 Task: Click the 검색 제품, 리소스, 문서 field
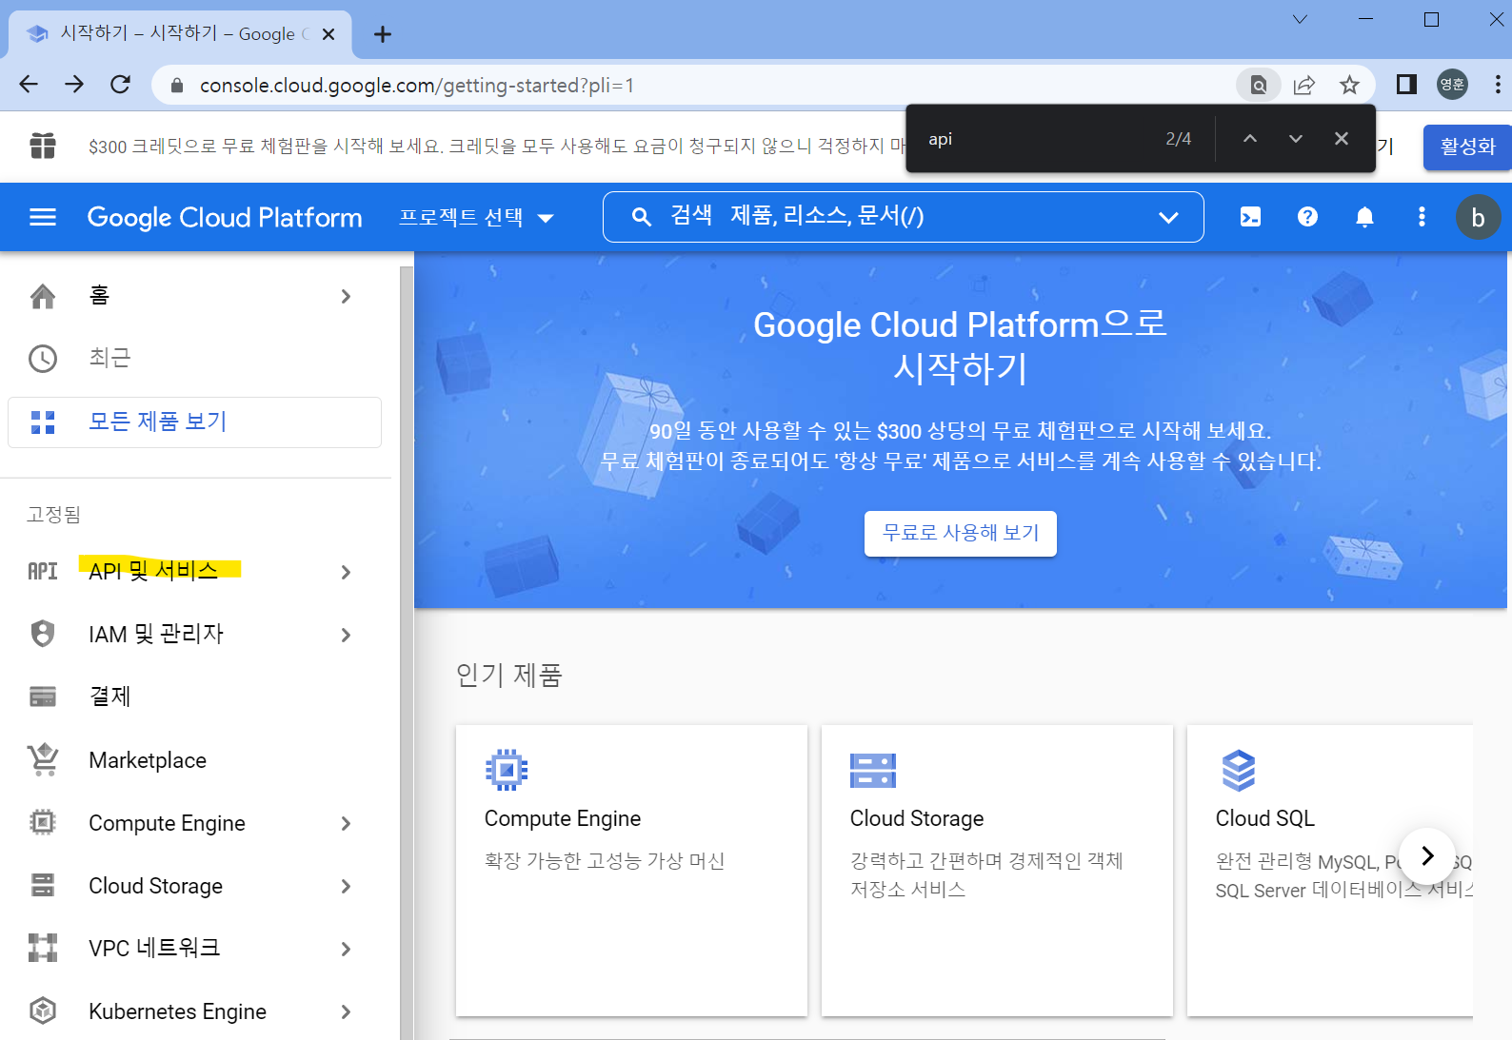(x=903, y=217)
